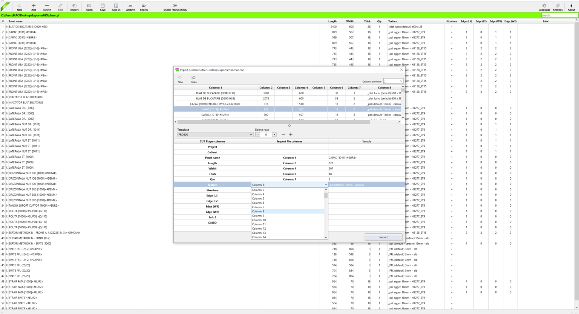Select Column: 10 from the open list
This screenshot has height=314, width=579.
[259, 220]
